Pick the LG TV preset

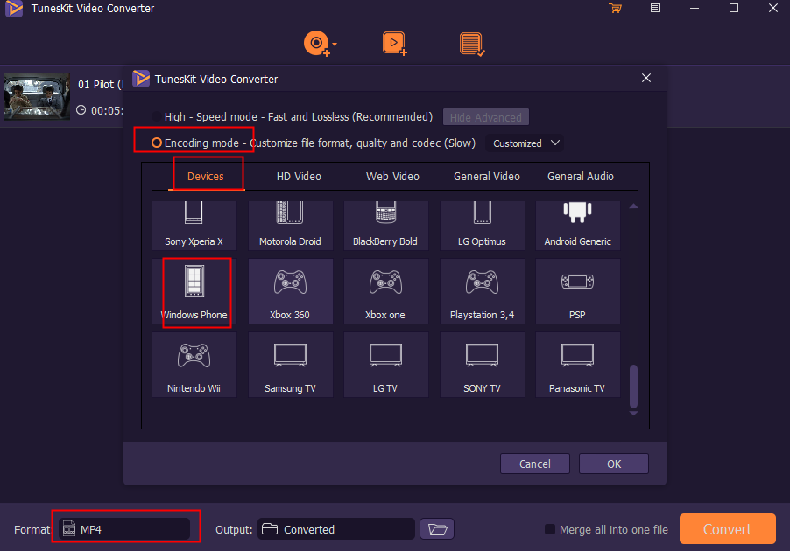tap(385, 365)
